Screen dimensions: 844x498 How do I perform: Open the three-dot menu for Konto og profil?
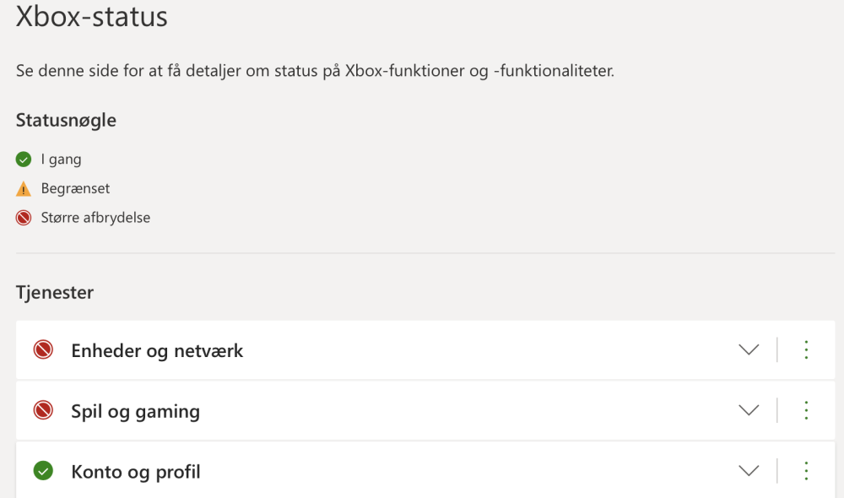click(x=806, y=471)
